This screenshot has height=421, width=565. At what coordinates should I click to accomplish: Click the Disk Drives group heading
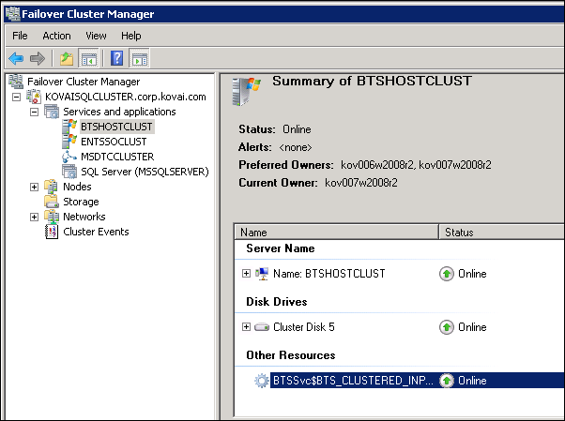[x=277, y=302]
